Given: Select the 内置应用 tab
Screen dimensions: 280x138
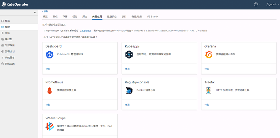Looking at the screenshot, I should (x=97, y=17).
